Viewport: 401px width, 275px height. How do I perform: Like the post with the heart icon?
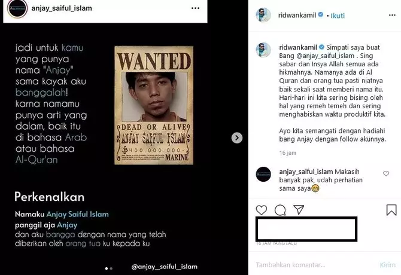point(262,210)
